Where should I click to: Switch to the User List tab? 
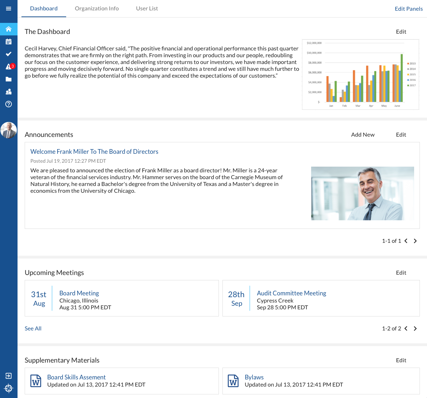147,8
